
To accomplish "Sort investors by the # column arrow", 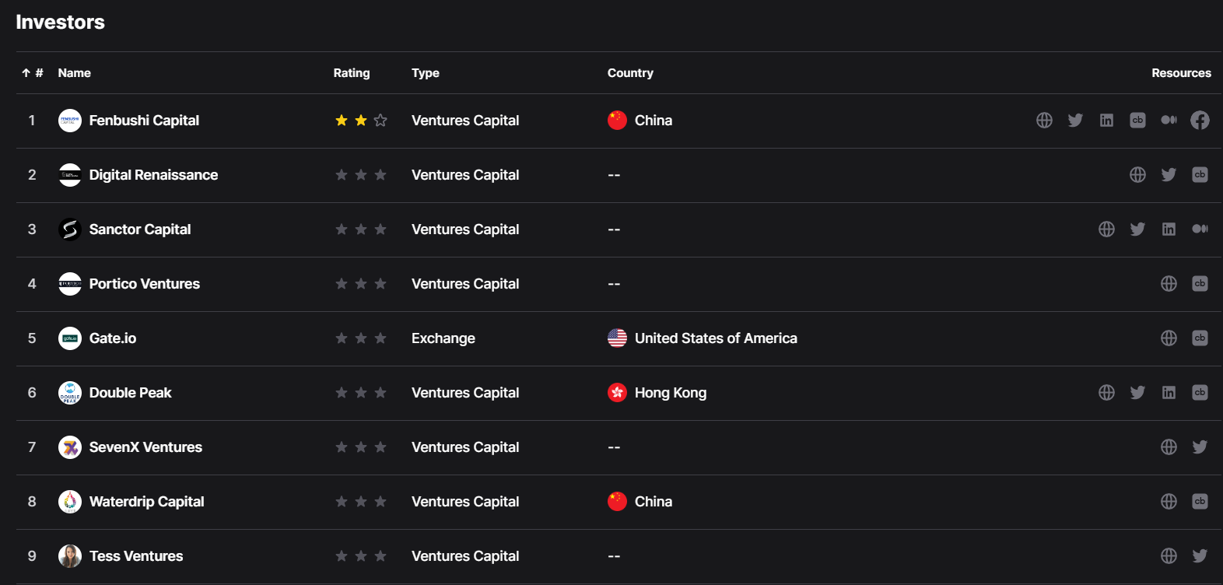I will click(x=26, y=73).
